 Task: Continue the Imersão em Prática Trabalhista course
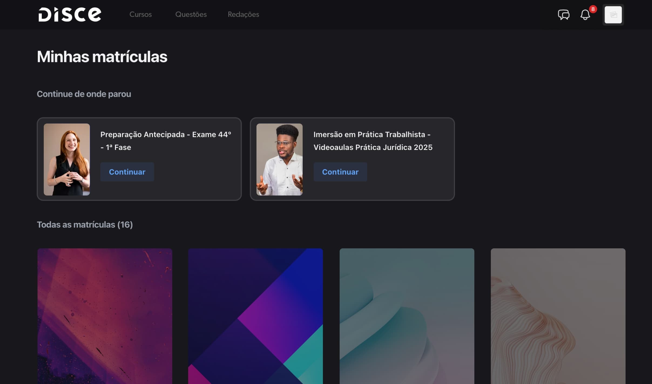[340, 172]
